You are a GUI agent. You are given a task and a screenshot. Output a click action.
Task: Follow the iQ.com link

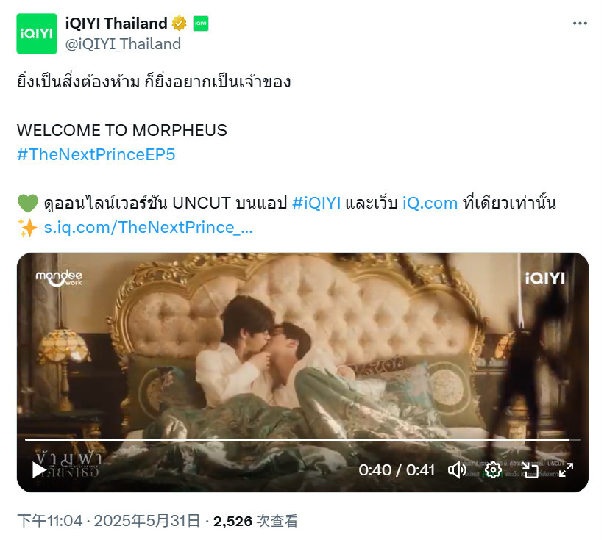430,203
